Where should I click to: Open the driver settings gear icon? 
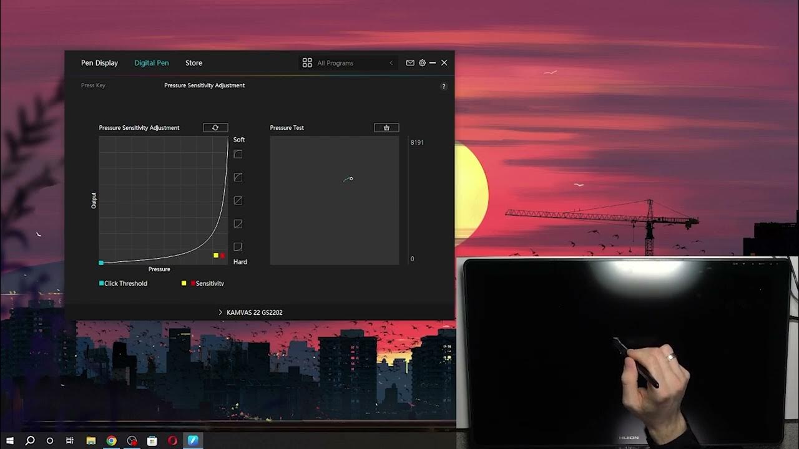(x=423, y=62)
